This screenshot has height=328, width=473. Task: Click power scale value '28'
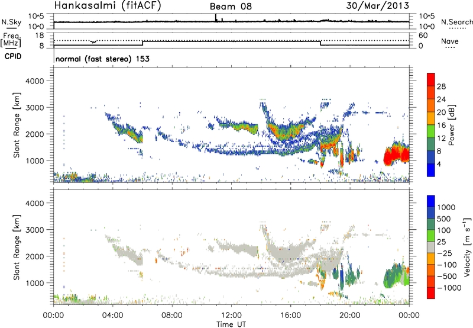point(441,86)
